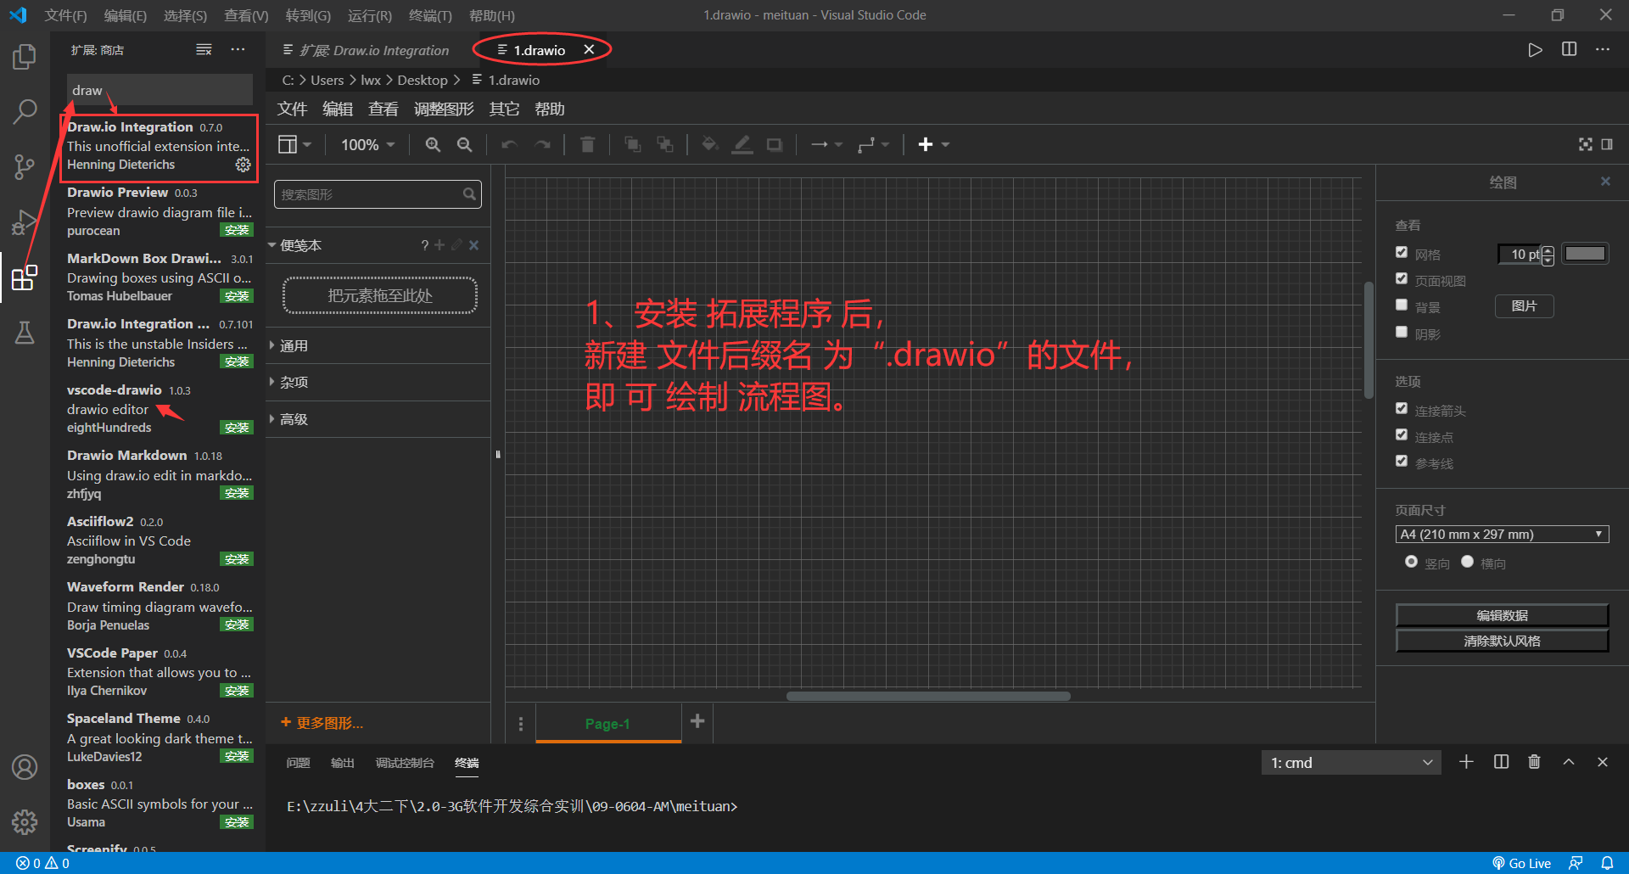1629x874 pixels.
Task: Open the 其它 menu
Action: tap(504, 109)
